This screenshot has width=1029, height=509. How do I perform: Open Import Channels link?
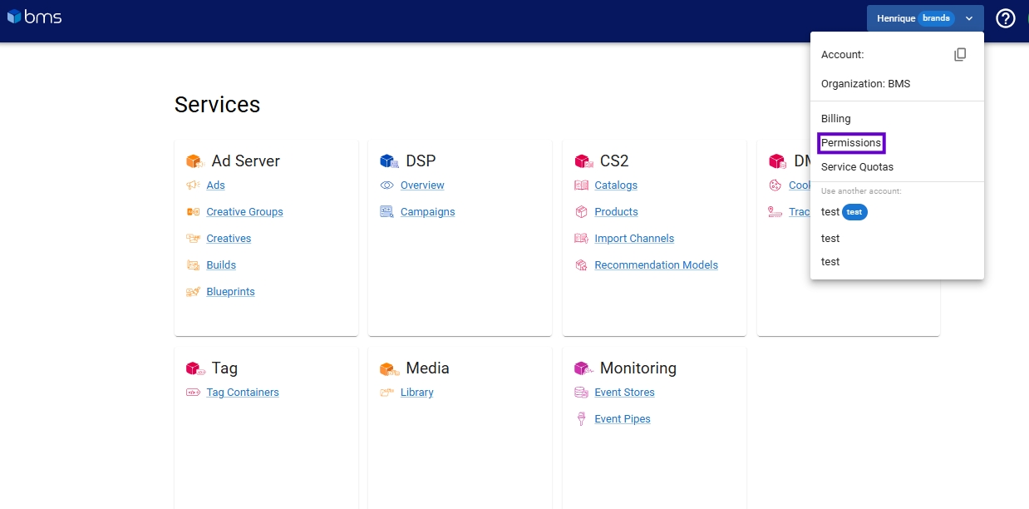point(634,239)
